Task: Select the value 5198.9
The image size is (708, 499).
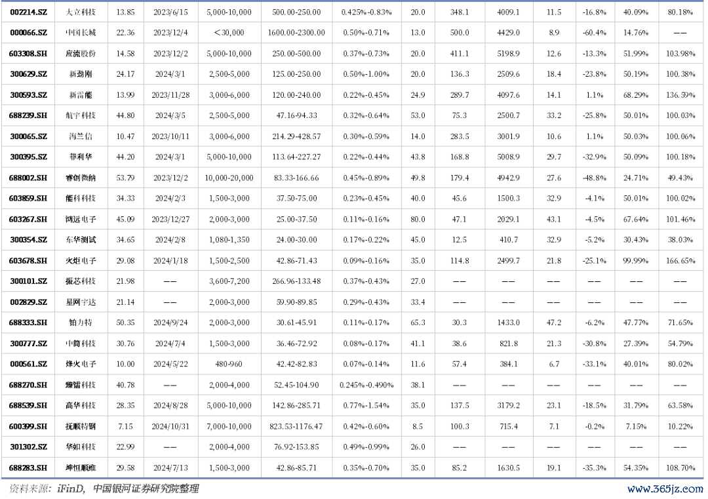Action: tap(509, 54)
